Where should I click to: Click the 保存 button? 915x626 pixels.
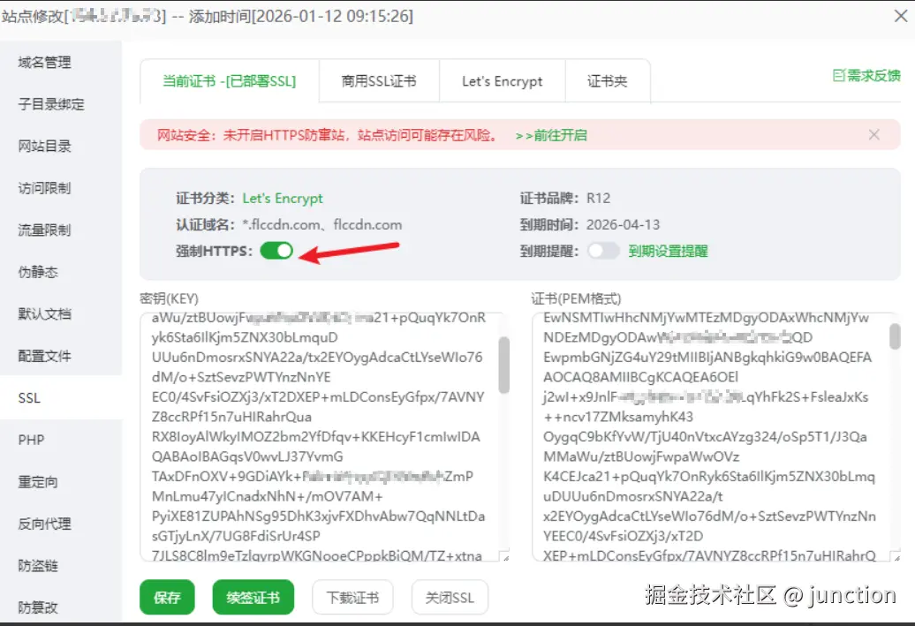click(167, 598)
